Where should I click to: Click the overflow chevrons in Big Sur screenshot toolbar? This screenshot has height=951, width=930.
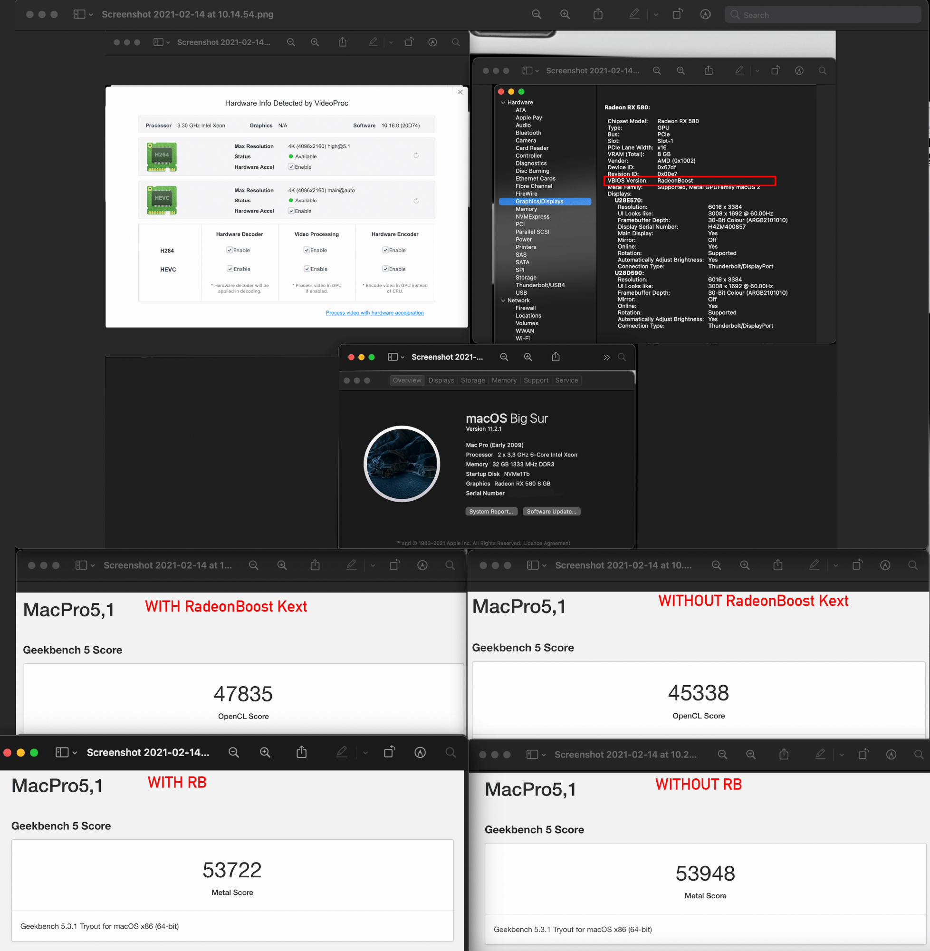(x=606, y=357)
